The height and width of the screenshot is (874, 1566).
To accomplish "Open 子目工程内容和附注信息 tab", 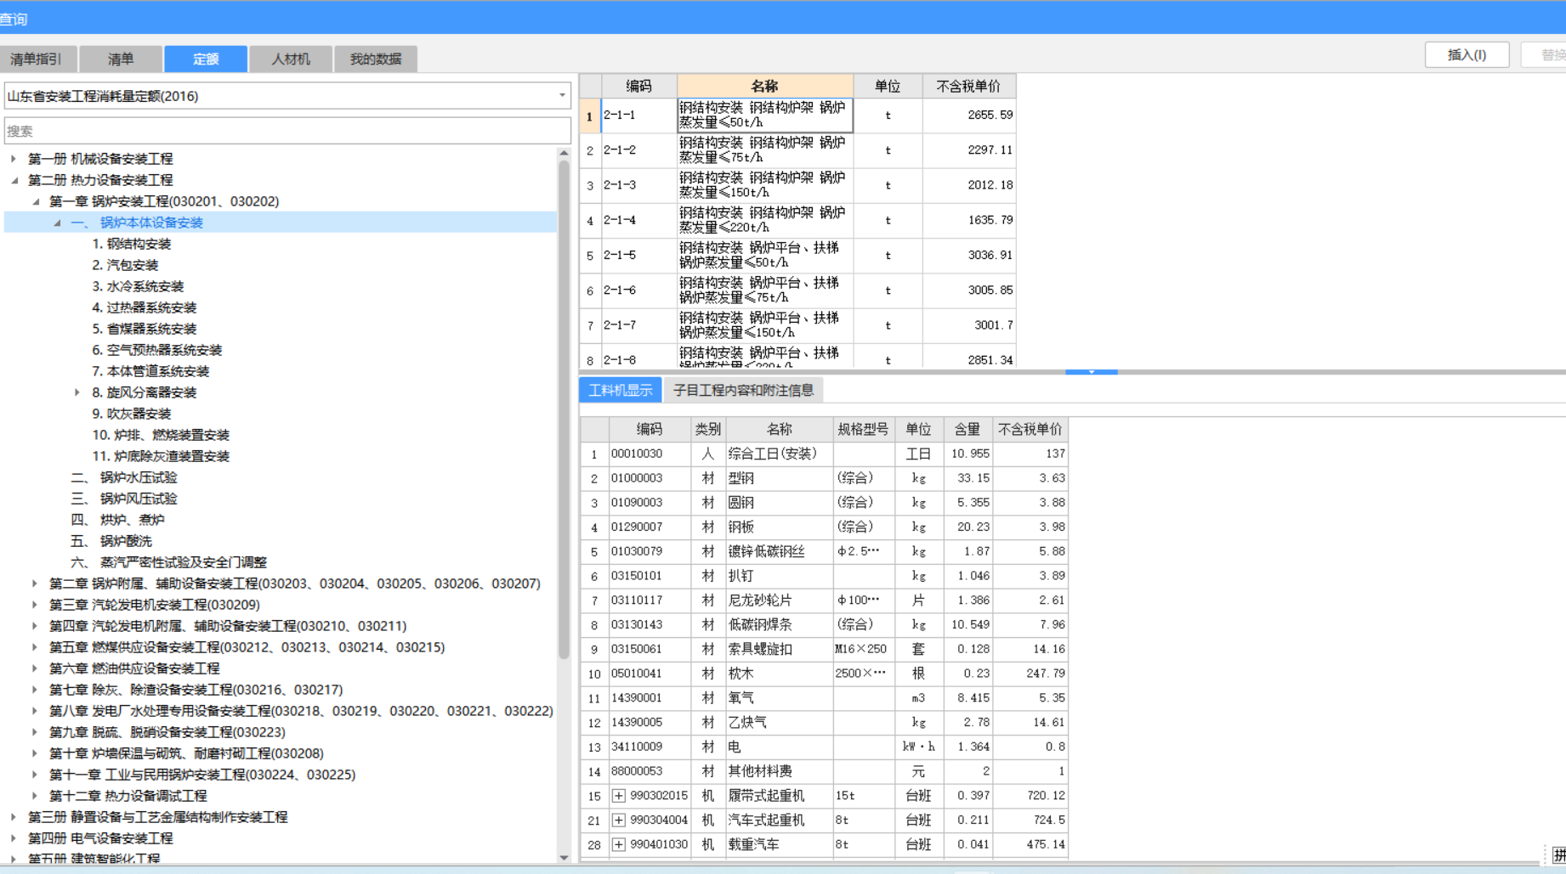I will 743,390.
